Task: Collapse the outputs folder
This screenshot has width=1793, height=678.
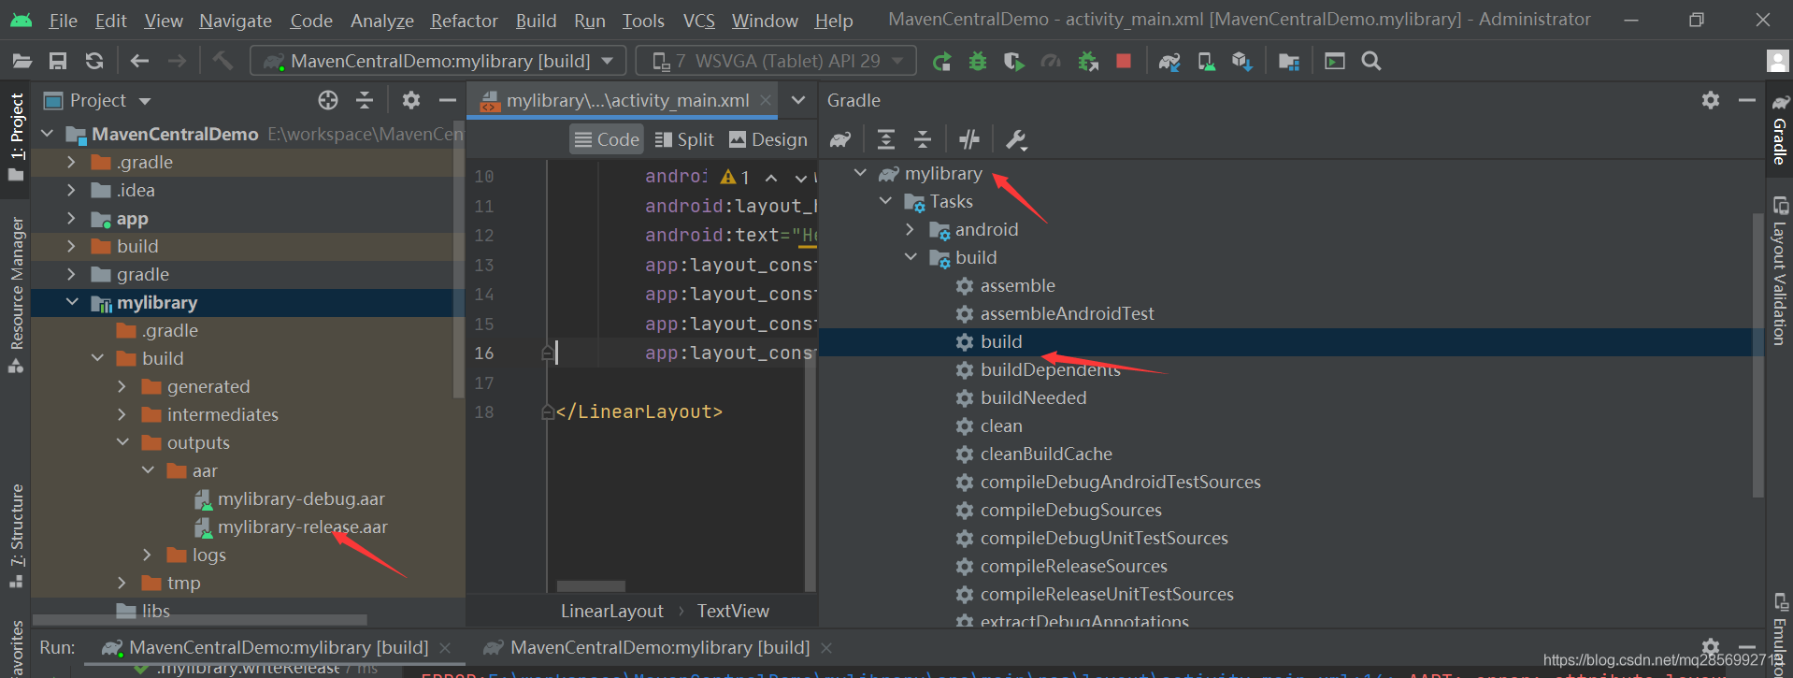Action: click(x=122, y=442)
